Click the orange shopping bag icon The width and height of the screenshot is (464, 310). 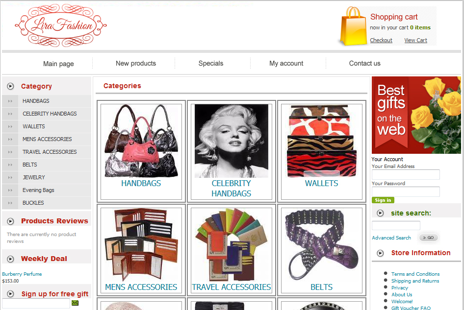353,26
